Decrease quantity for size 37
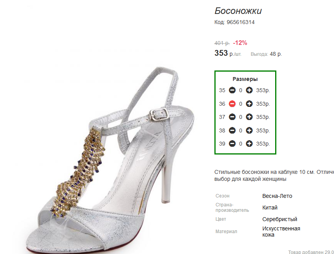Viewport: 334px width, 254px height. (232, 117)
